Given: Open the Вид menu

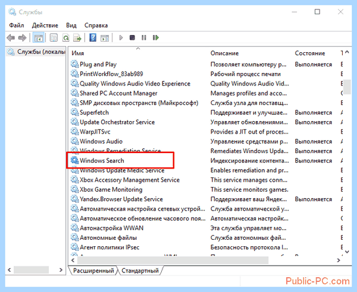Looking at the screenshot, I should [71, 25].
